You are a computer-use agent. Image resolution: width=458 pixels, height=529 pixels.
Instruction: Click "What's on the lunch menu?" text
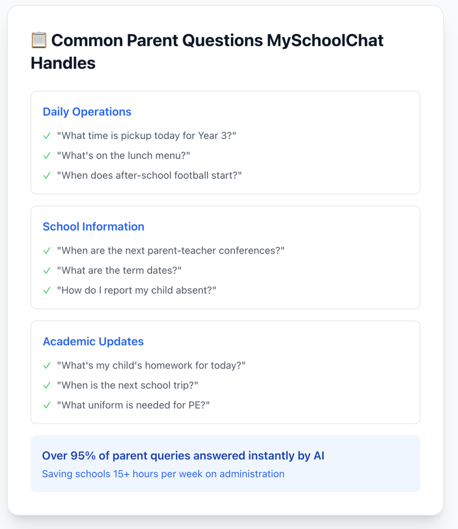tap(123, 156)
